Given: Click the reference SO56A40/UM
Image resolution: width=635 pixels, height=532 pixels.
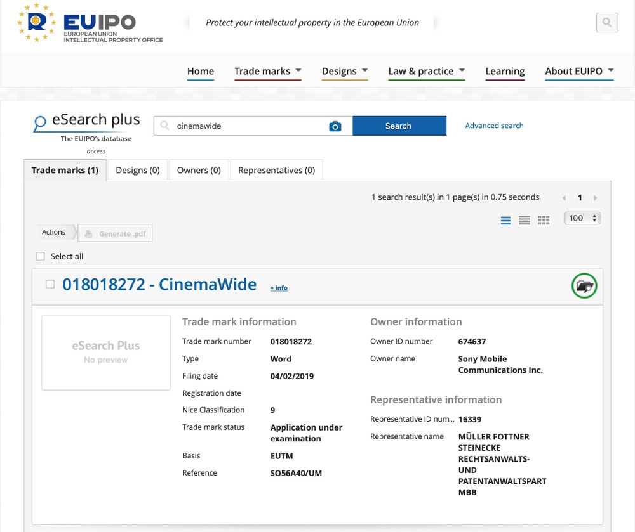Looking at the screenshot, I should tap(296, 474).
